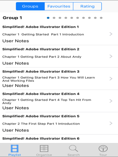The image size is (118, 157).
Task: Open chevron for Top Ten Hit From Andy
Action: [111, 101]
